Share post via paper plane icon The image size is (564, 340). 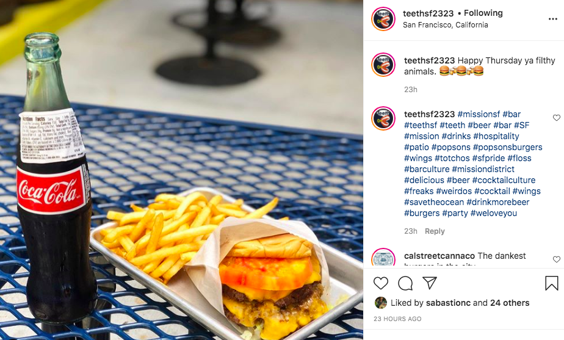click(x=430, y=283)
